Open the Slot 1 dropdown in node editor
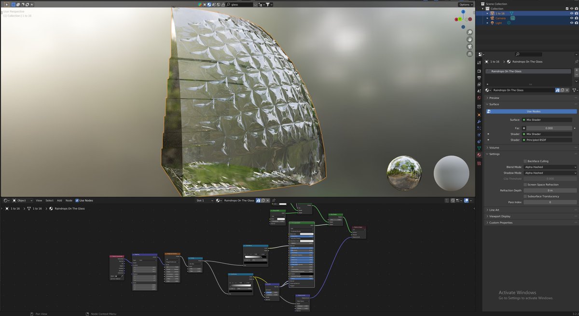579x316 pixels. pyautogui.click(x=204, y=200)
